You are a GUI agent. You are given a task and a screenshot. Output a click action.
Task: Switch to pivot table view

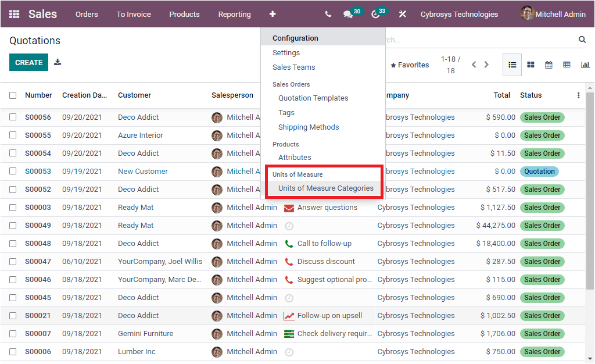point(567,65)
